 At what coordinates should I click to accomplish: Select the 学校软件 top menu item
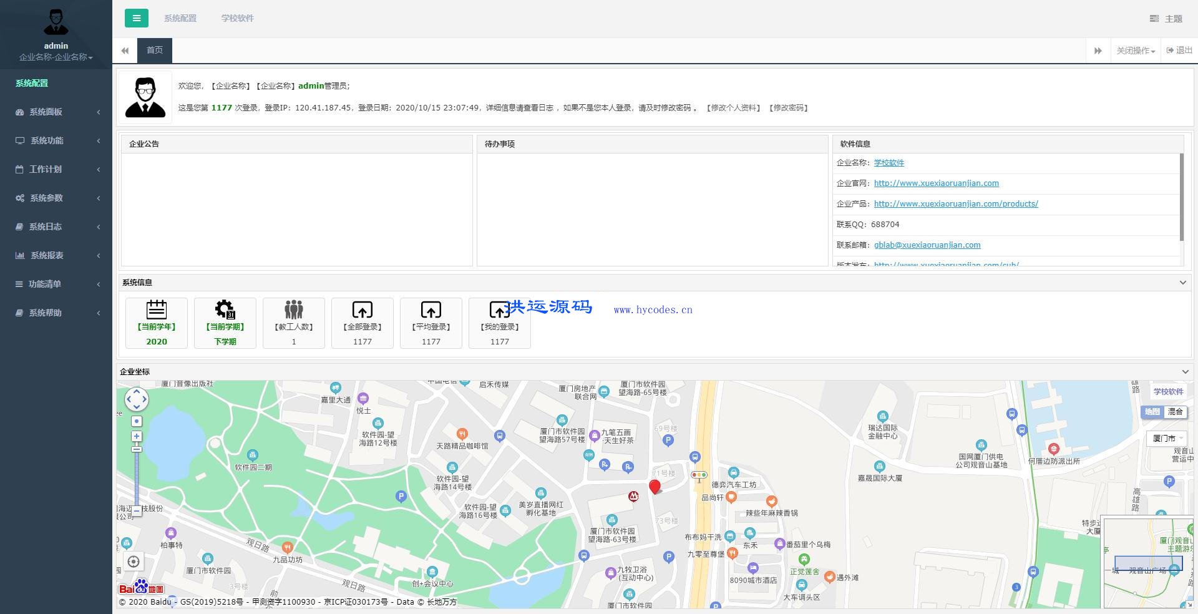pyautogui.click(x=238, y=18)
